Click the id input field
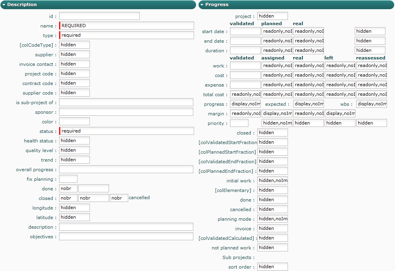Image resolution: width=395 pixels, height=271 pixels. pyautogui.click(x=99, y=16)
